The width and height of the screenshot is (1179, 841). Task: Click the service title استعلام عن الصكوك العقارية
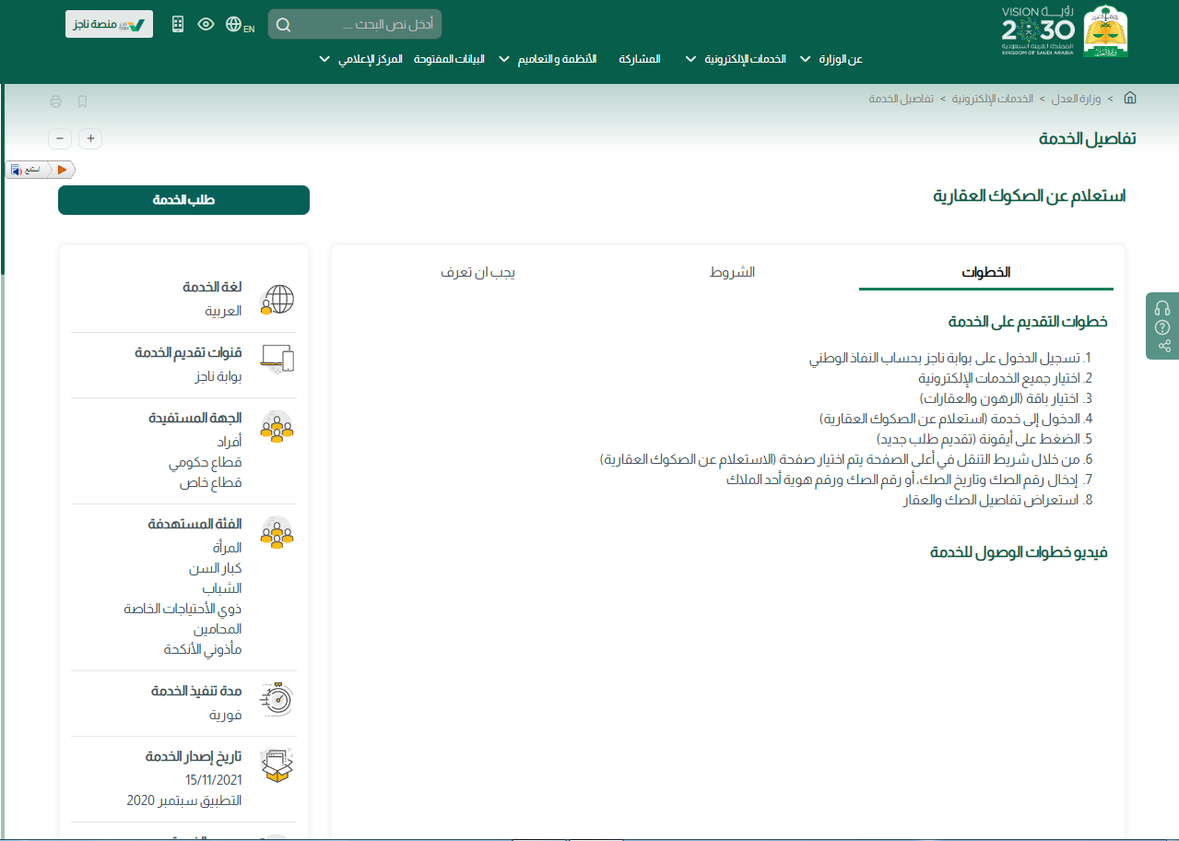[1030, 196]
